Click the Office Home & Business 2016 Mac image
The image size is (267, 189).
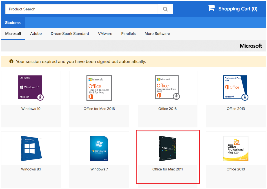99,88
